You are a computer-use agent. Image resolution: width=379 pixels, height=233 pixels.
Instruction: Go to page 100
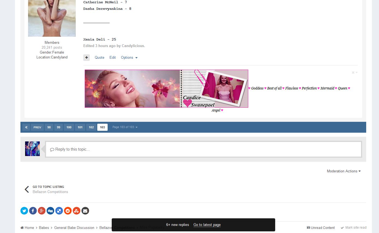click(69, 127)
